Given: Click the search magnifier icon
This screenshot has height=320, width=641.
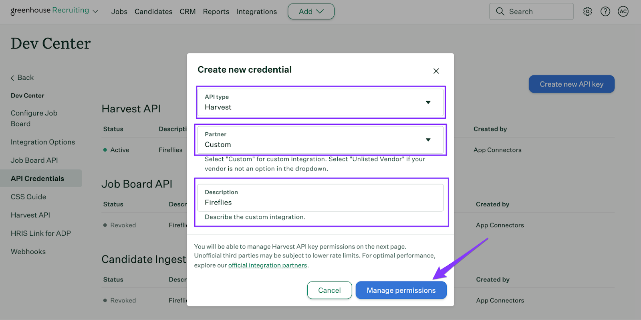Looking at the screenshot, I should pyautogui.click(x=500, y=12).
